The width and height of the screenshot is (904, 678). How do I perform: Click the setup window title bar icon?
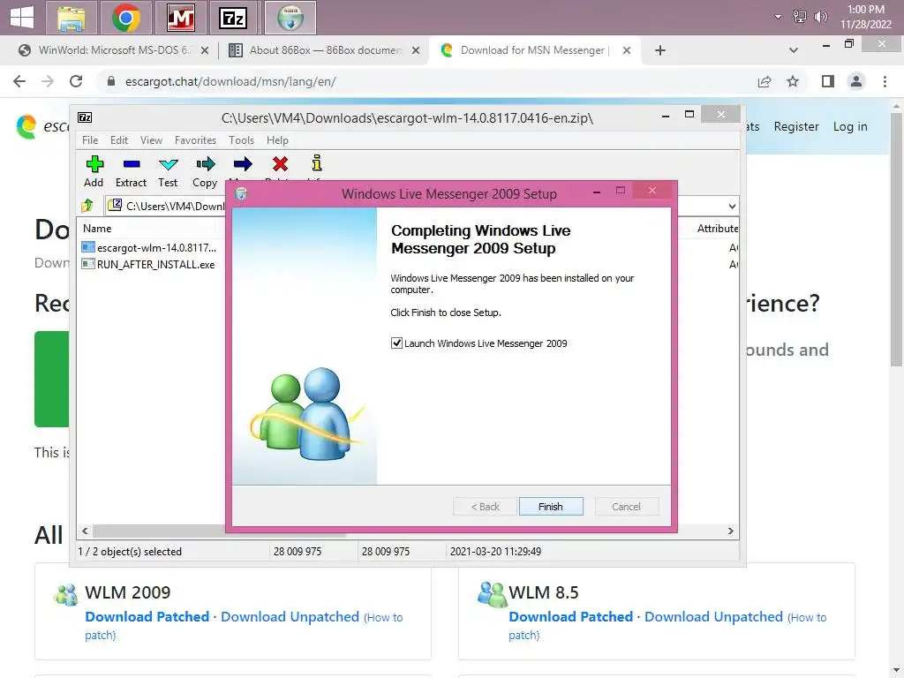[241, 193]
